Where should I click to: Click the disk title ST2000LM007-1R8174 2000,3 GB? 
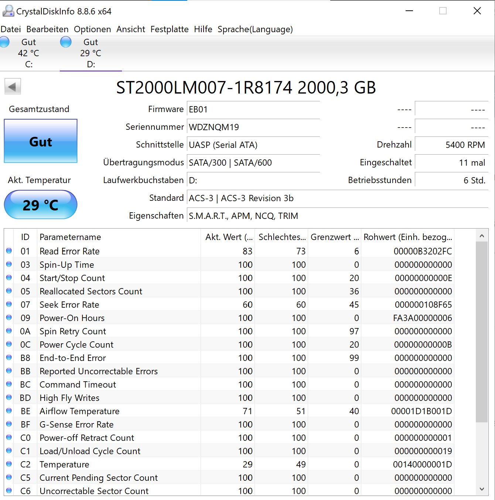tap(246, 88)
